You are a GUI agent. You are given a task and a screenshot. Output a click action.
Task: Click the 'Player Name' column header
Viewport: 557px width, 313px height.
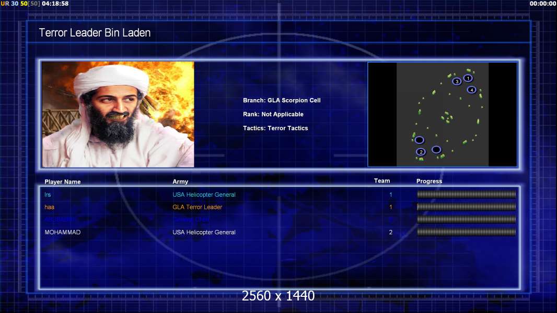(63, 182)
